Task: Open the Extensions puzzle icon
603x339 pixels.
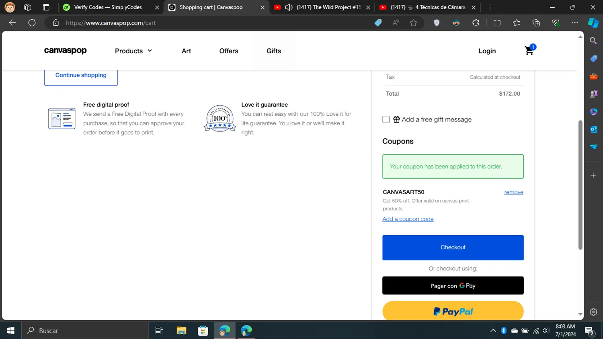Action: (x=476, y=23)
